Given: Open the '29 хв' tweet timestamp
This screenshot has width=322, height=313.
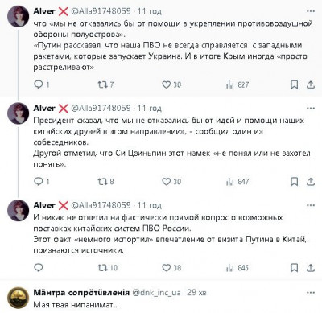Looking at the screenshot, I should pyautogui.click(x=196, y=293).
